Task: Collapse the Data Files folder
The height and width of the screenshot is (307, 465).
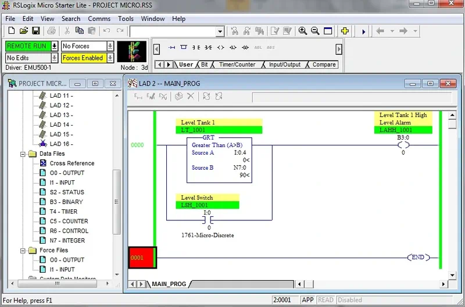Action: [23, 154]
